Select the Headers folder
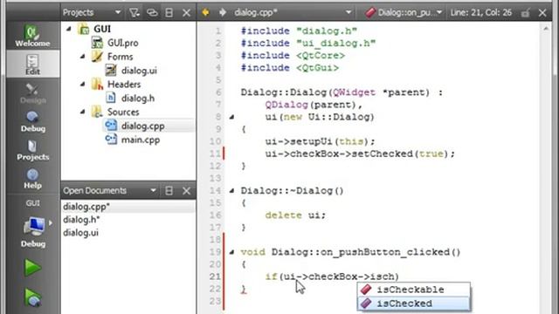This screenshot has height=314, width=559. 124,85
